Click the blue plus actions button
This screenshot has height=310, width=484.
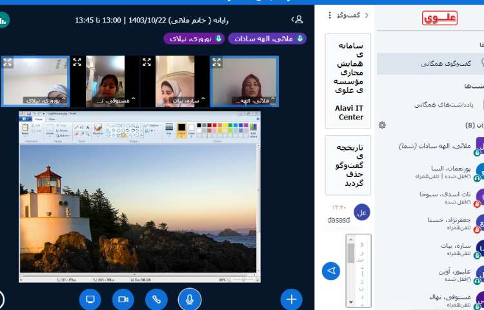click(x=291, y=299)
